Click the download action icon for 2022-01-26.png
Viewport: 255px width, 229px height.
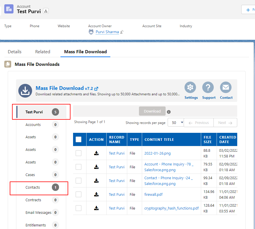coord(96,153)
